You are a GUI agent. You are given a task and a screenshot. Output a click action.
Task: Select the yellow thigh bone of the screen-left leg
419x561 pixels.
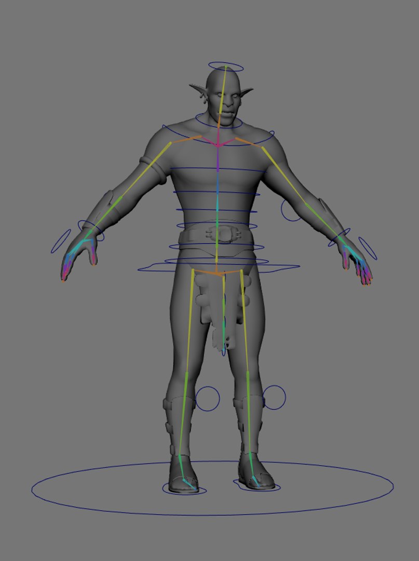click(190, 322)
